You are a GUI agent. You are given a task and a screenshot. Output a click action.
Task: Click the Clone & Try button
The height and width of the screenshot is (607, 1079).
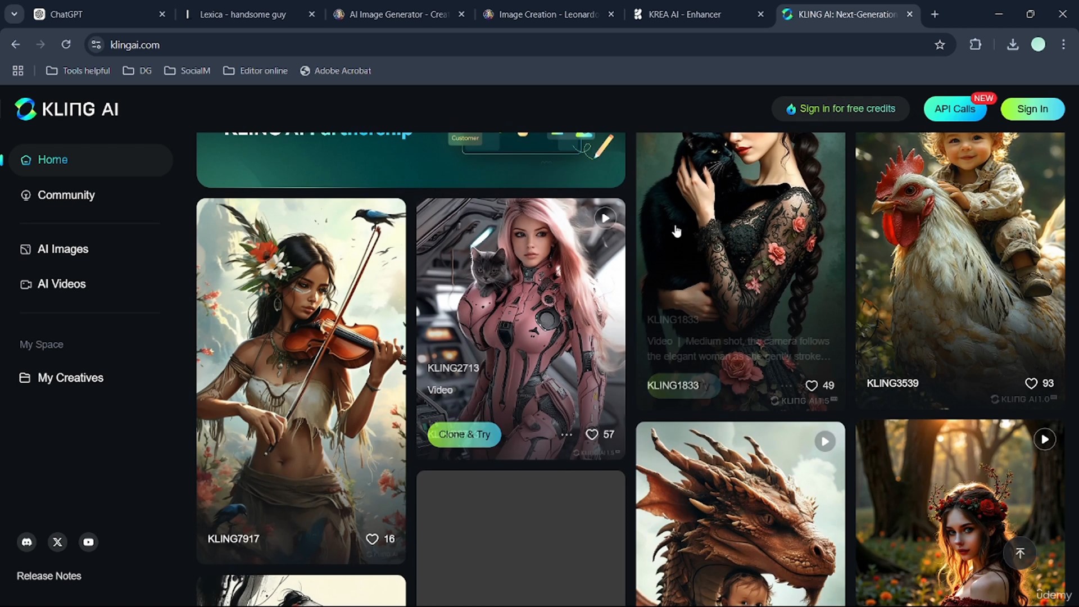(464, 434)
